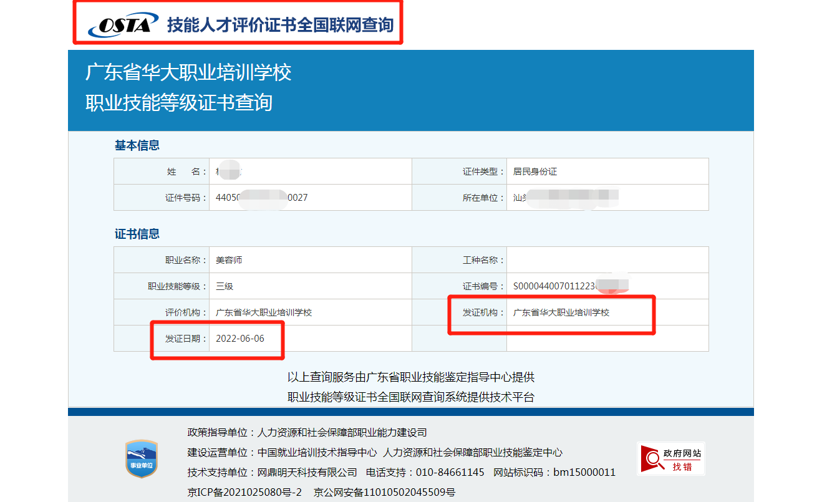Select the 评价机构 value 广东省华大职业培训学校
This screenshot has width=822, height=502.
click(264, 312)
